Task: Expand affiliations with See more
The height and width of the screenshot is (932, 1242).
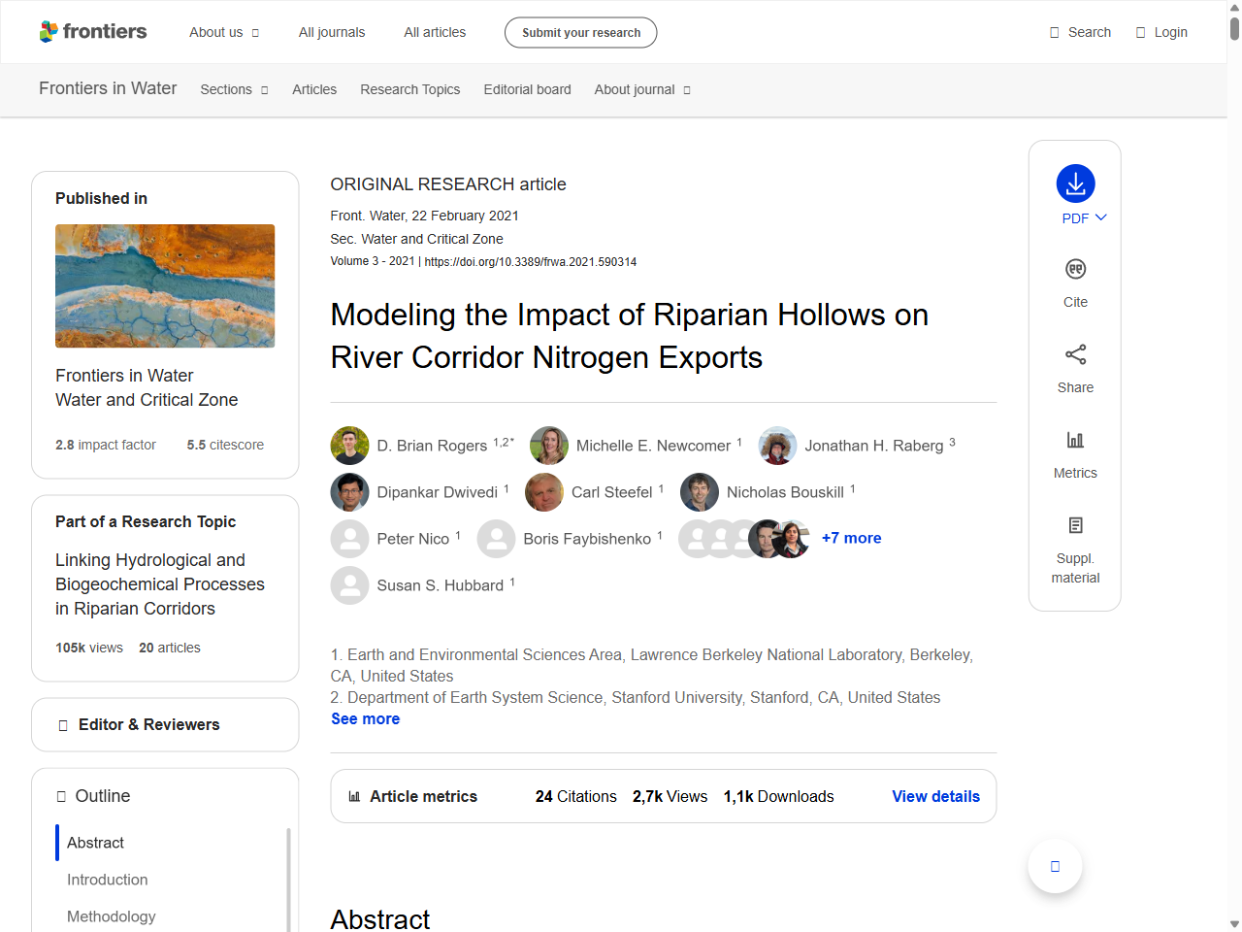Action: point(365,718)
